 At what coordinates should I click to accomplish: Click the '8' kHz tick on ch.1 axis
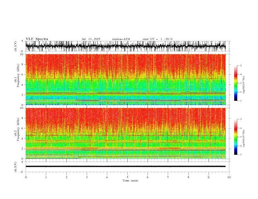click(x=23, y=64)
